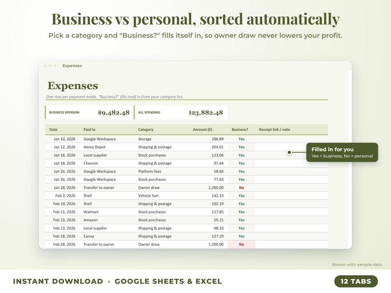Click the 117.85 amount cell
Image resolution: width=391 pixels, height=293 pixels.
click(x=218, y=212)
